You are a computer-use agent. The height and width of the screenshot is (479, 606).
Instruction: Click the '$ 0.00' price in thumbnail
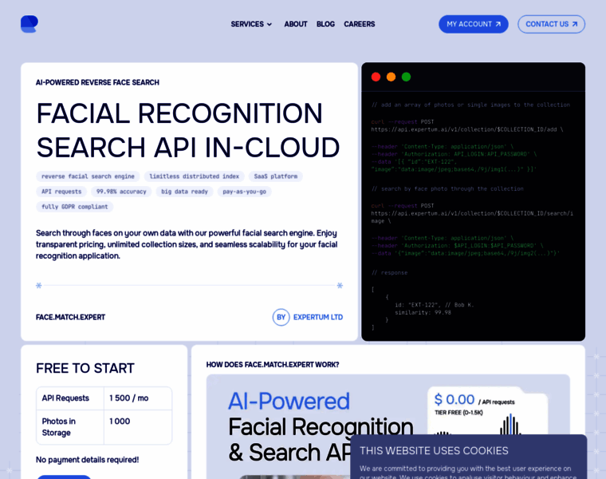click(x=454, y=400)
